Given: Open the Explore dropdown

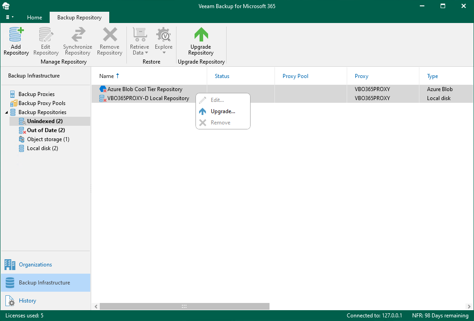Looking at the screenshot, I should [163, 41].
